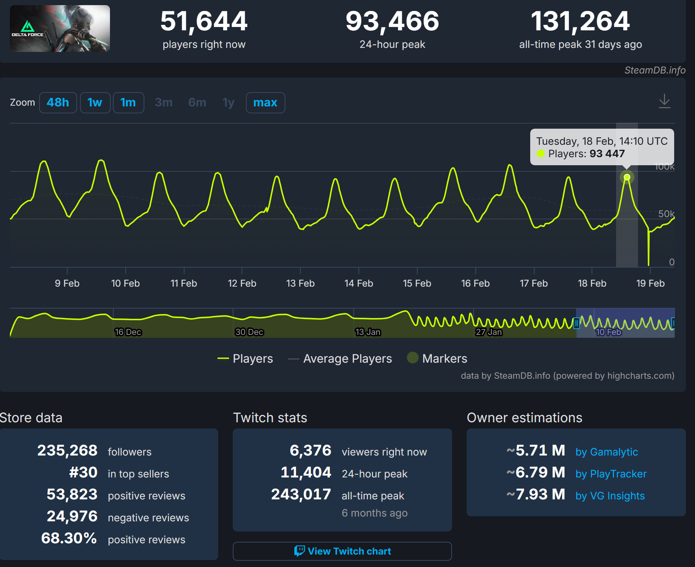Open the Gamalytic owner estimate link
Viewport: 695px width, 567px height.
[x=607, y=452]
